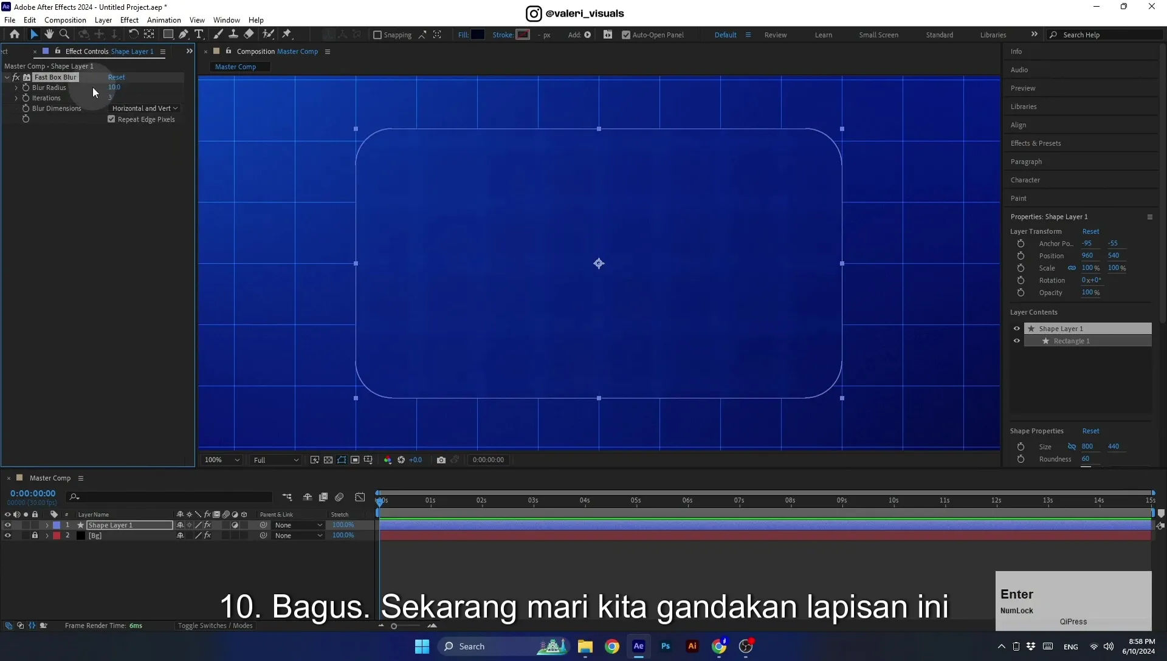
Task: Expand the Blur Radius property
Action: (x=16, y=87)
